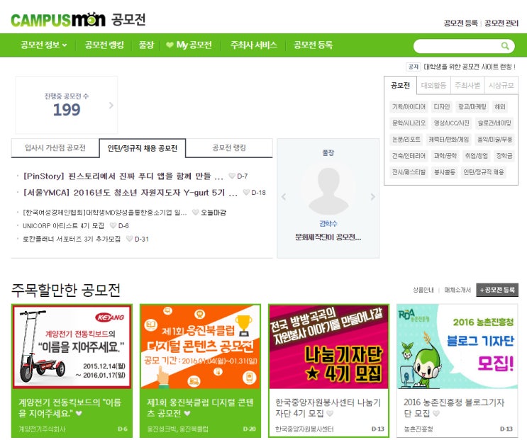The image size is (527, 440).
Task: Open 나눔기자단 4기 모집 thumbnail
Action: click(328, 346)
